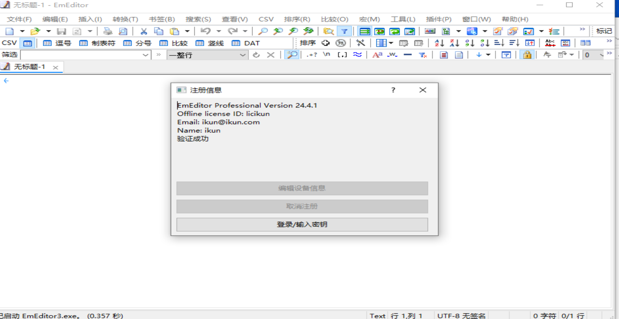The image size is (619, 319).
Task: Open the 搜索(S) menu
Action: [x=198, y=19]
